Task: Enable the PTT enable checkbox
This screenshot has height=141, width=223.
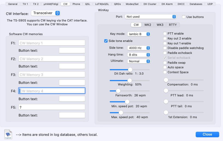Action: click(x=165, y=33)
